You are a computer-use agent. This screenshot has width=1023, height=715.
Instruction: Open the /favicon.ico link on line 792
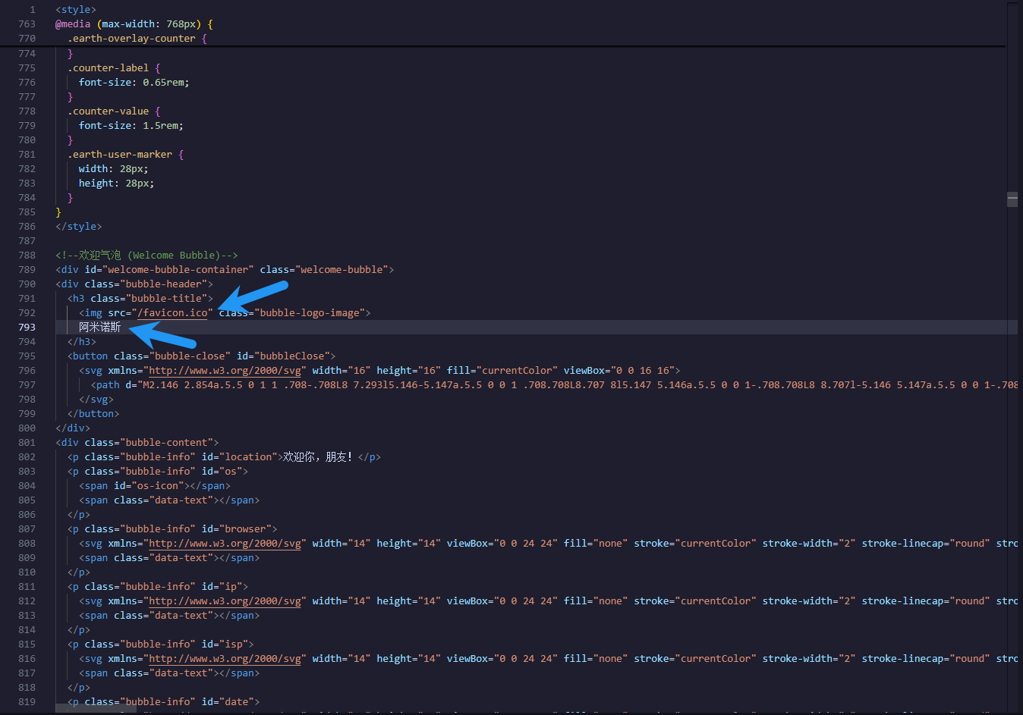coord(172,313)
